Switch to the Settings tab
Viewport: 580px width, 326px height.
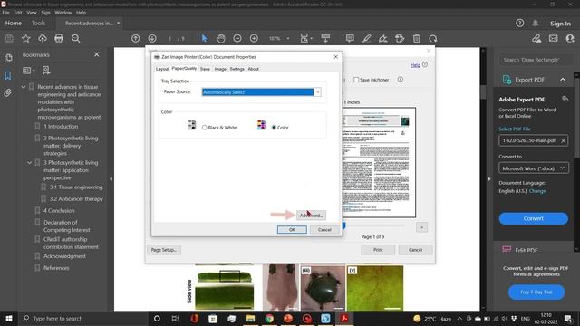click(237, 69)
